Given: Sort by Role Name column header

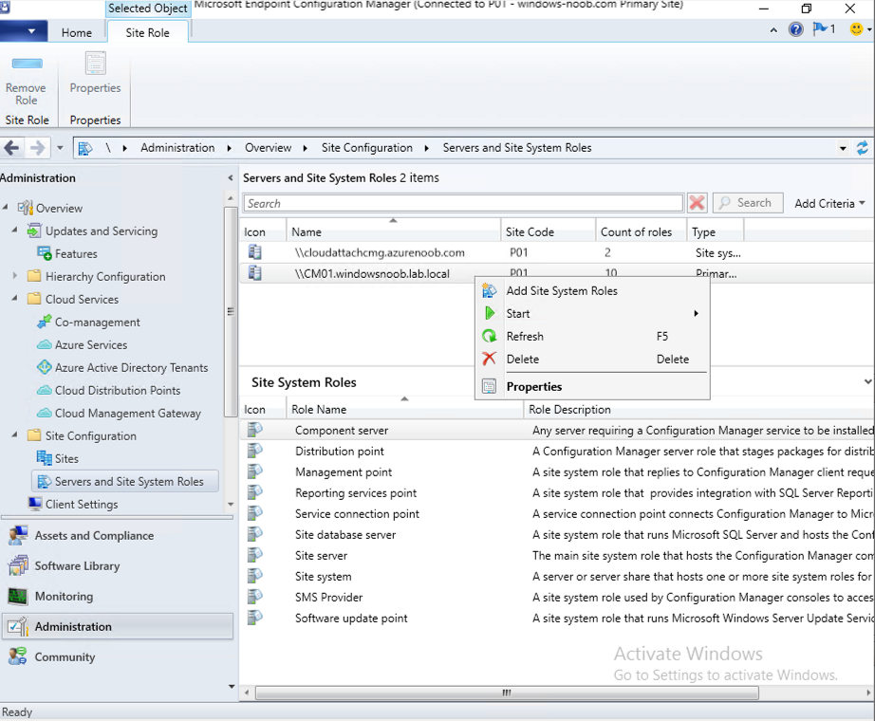Looking at the screenshot, I should click(404, 409).
